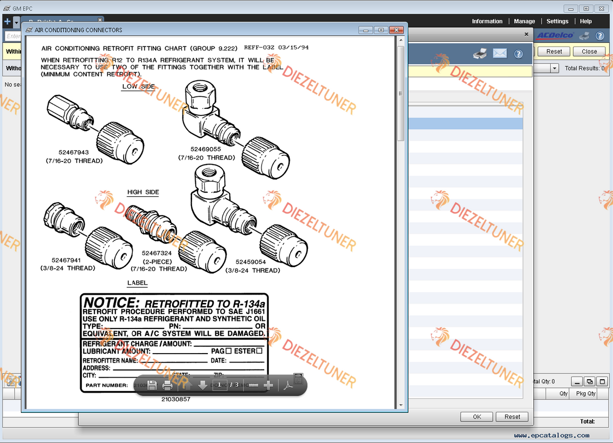Click the Reset button next to Close
Screen dimensions: 613x443
click(554, 52)
